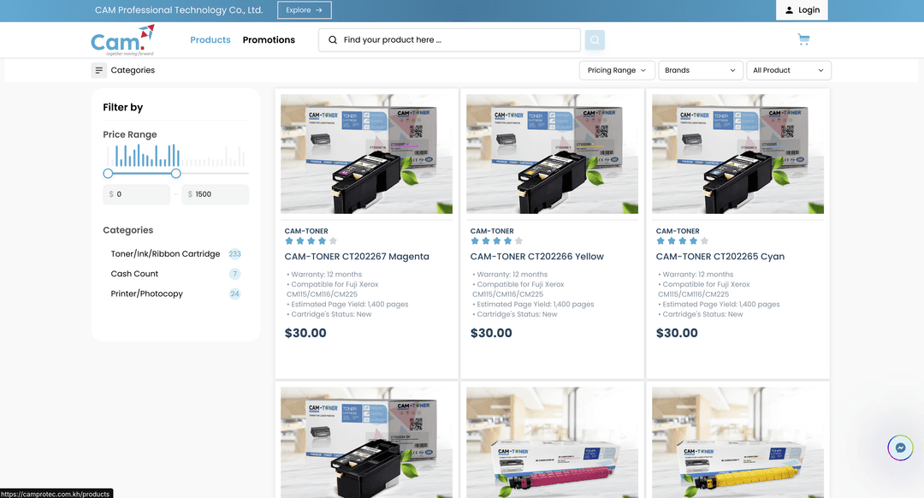Click the Magenta toner product image
The height and width of the screenshot is (498, 924).
366,154
